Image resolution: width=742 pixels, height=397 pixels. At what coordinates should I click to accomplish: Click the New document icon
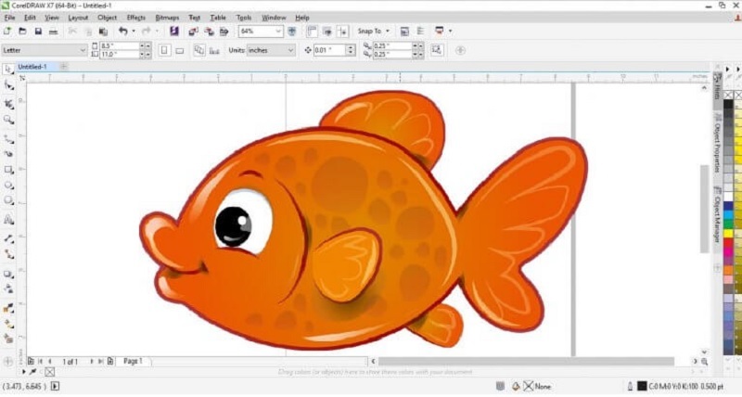pos(7,32)
